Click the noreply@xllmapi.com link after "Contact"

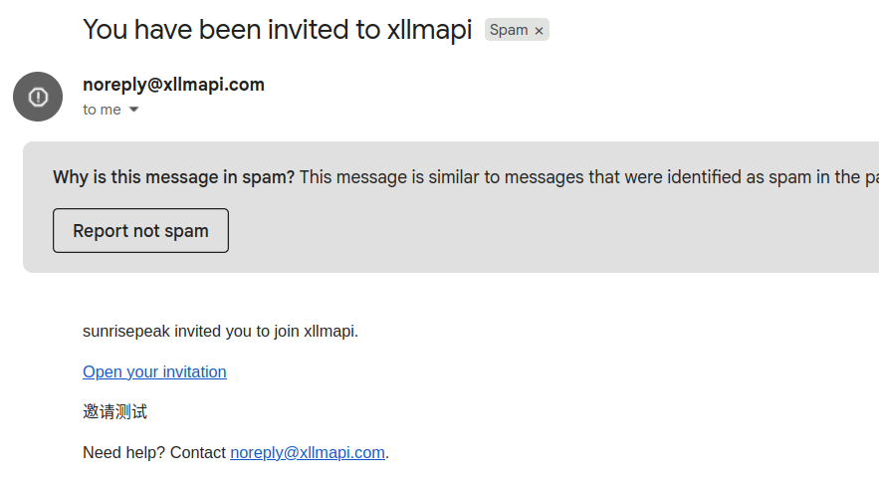click(x=308, y=452)
